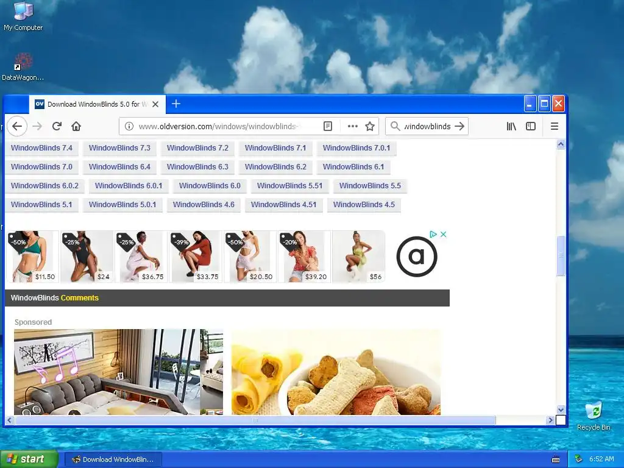Click the ASOS logo in ad
Screen dimensions: 624x468
417,257
